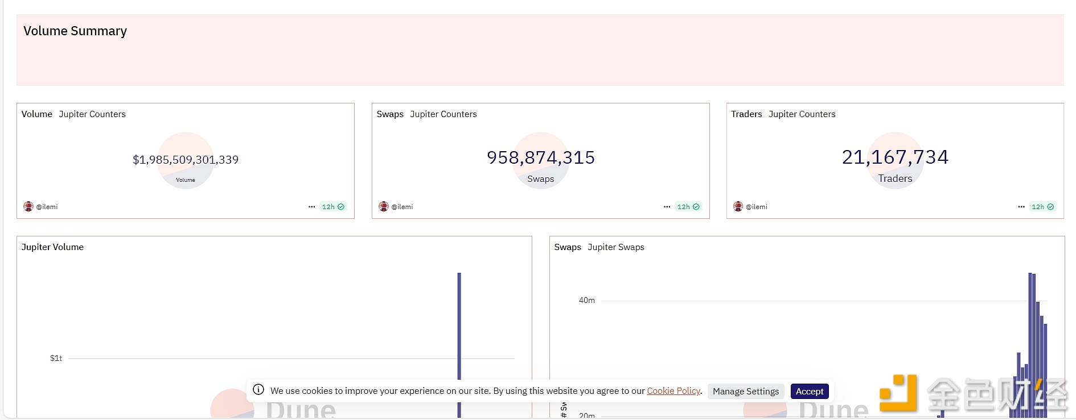
Task: Open the three-dot menu on Volume card
Action: pos(311,207)
